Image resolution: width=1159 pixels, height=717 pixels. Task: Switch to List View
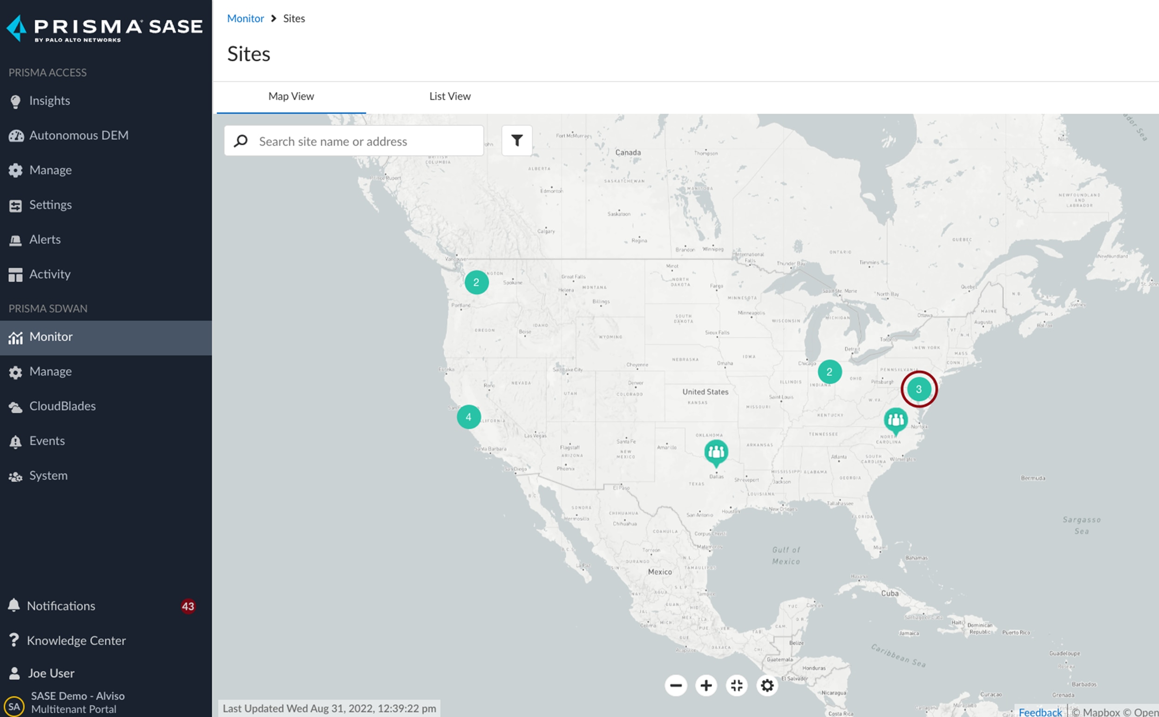(449, 96)
